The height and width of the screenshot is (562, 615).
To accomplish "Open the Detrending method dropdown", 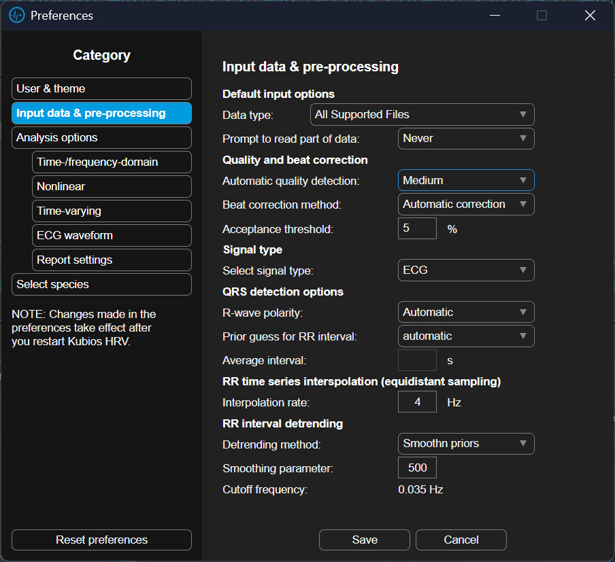I will pos(465,444).
